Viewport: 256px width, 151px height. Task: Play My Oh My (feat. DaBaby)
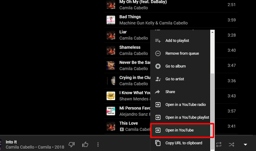point(143,2)
